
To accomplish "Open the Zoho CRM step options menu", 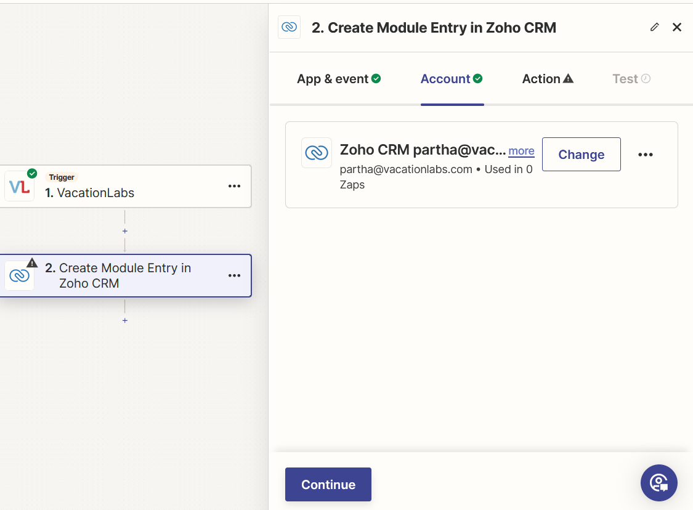I will tap(235, 275).
